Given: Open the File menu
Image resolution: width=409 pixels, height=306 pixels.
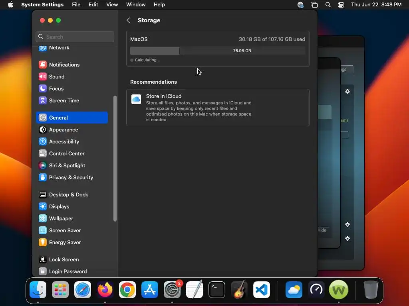Looking at the screenshot, I should (x=76, y=5).
